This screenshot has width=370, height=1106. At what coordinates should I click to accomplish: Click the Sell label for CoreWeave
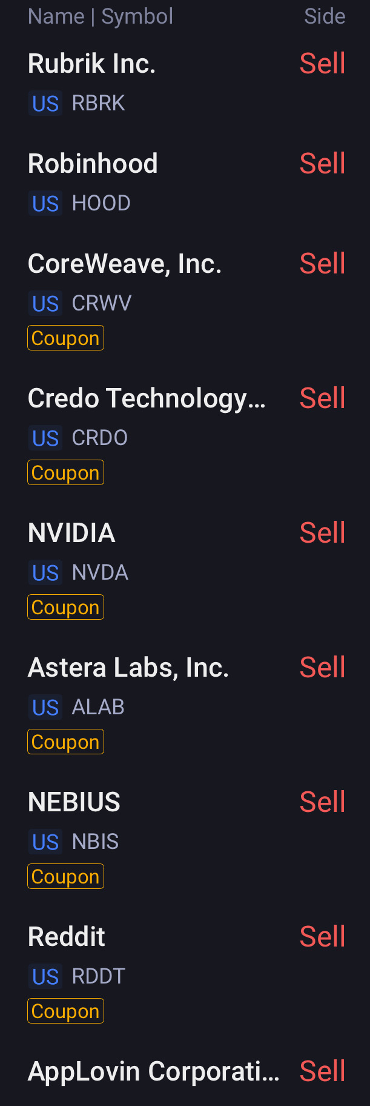[322, 264]
